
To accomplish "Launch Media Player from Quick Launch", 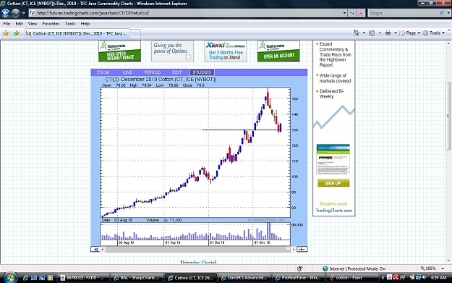I will click(x=50, y=278).
